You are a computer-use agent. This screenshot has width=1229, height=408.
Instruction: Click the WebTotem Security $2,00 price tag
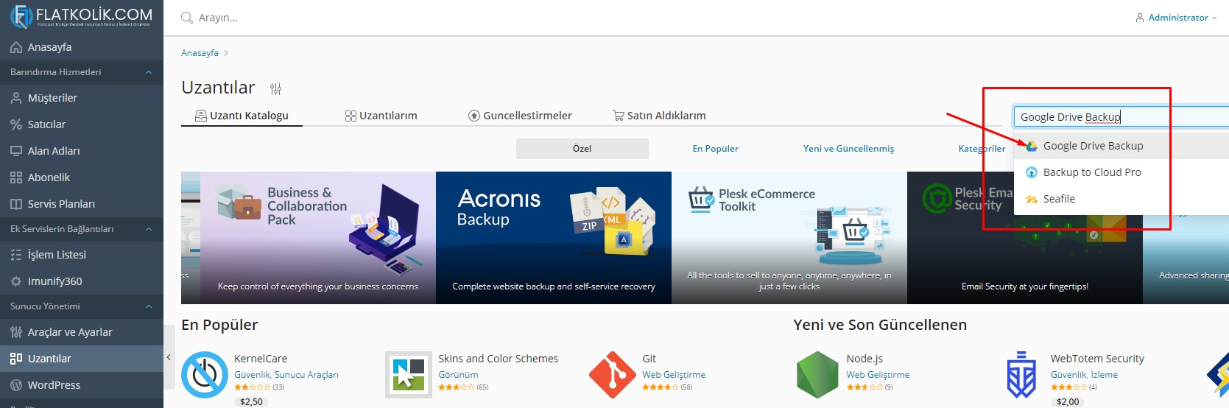click(x=1068, y=402)
